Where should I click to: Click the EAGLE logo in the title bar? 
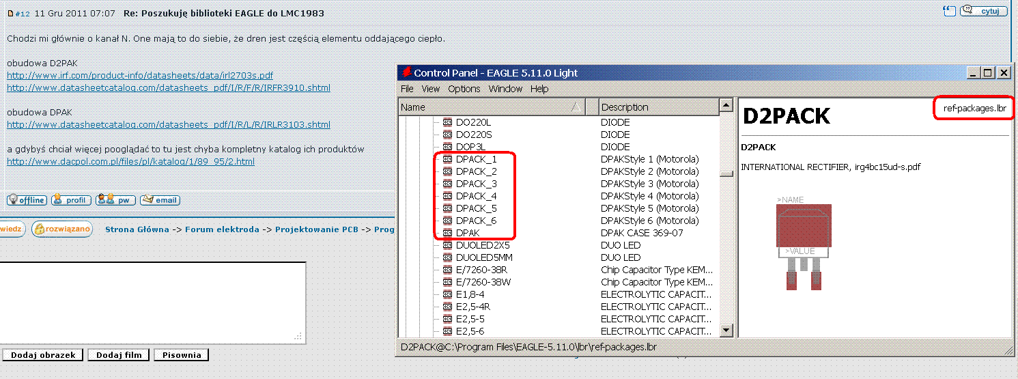[406, 72]
